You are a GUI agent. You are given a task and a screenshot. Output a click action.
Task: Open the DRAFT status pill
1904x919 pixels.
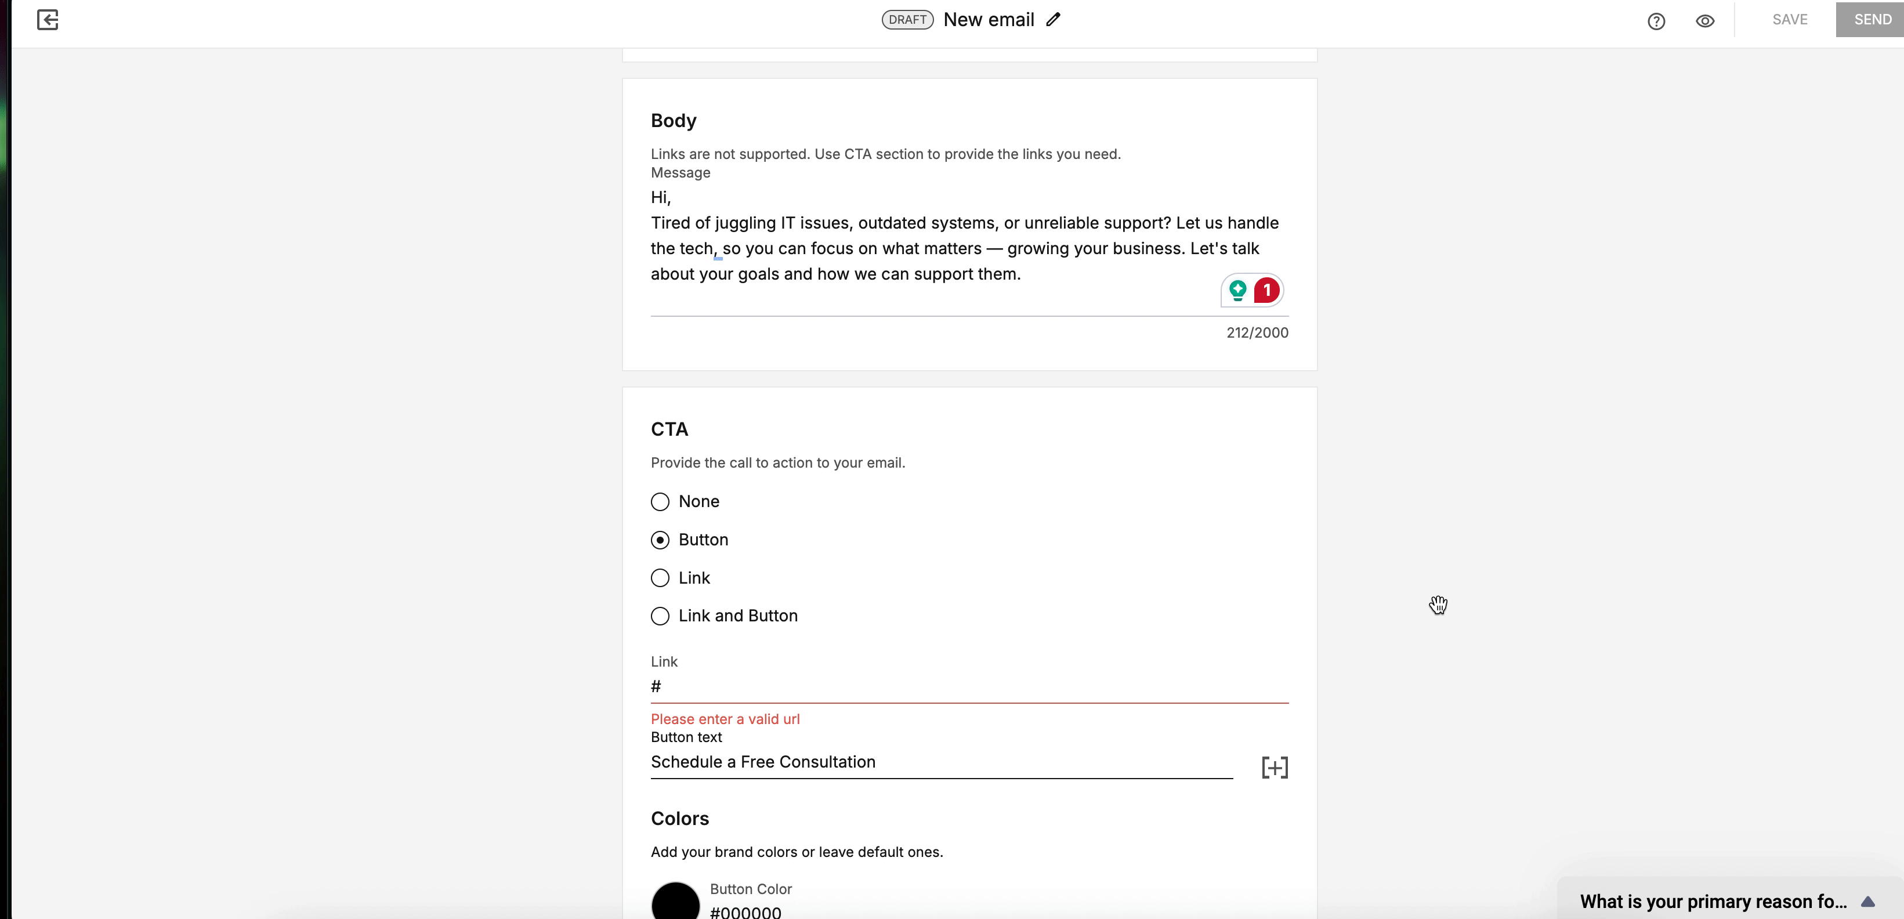tap(907, 19)
